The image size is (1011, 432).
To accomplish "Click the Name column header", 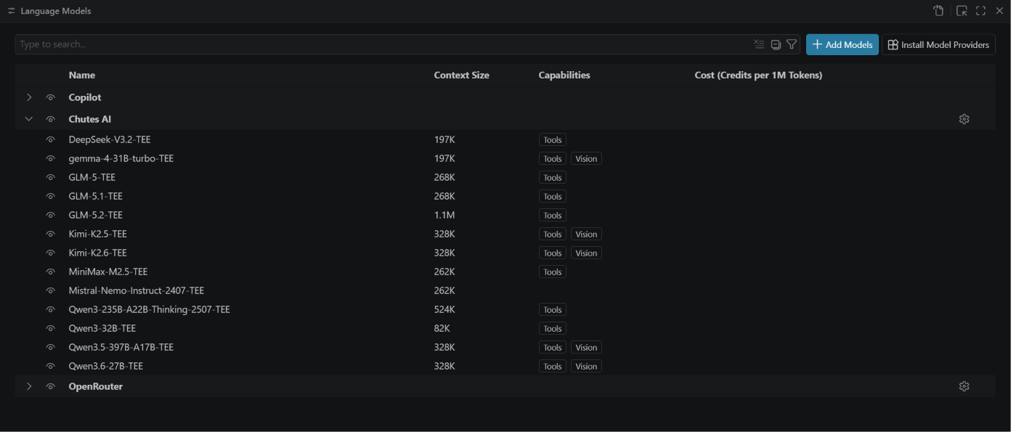I will tap(82, 75).
